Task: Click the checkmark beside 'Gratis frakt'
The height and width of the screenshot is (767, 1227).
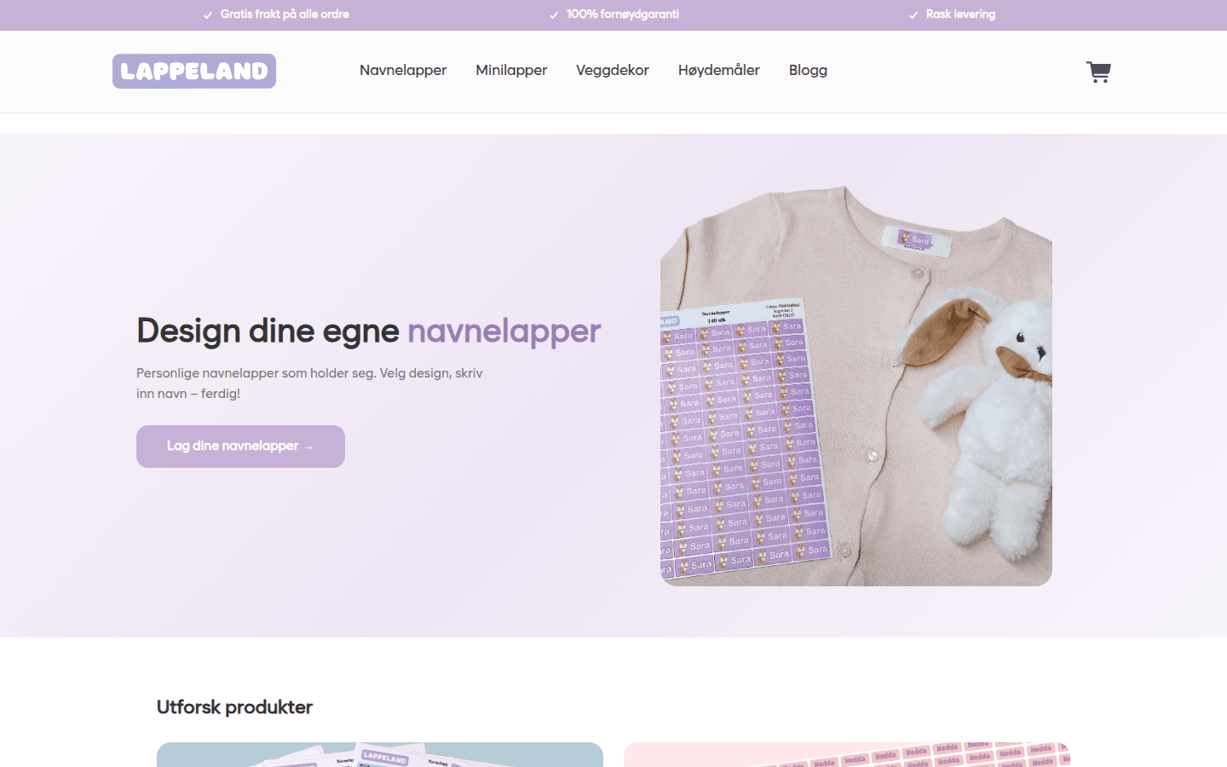Action: [x=208, y=15]
